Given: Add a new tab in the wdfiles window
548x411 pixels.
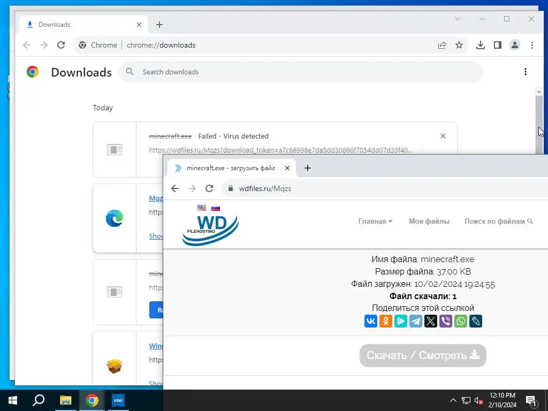Looking at the screenshot, I should click(x=308, y=168).
